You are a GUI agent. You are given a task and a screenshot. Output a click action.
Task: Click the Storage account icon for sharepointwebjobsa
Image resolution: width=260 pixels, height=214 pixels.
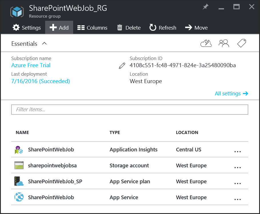(19, 165)
